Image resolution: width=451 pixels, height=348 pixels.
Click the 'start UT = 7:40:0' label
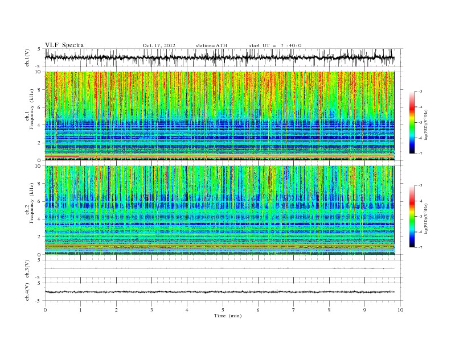point(275,45)
